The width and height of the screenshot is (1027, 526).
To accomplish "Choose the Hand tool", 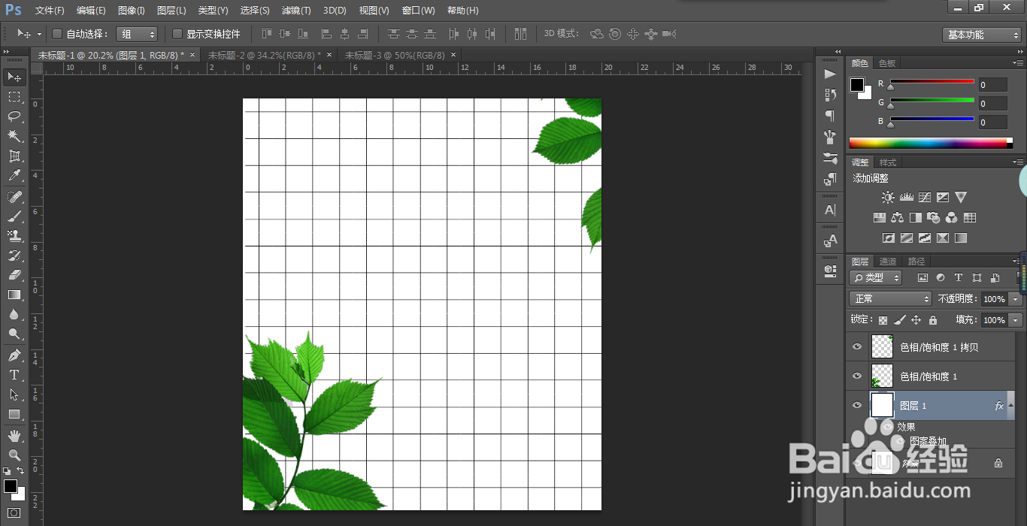I will tap(14, 435).
